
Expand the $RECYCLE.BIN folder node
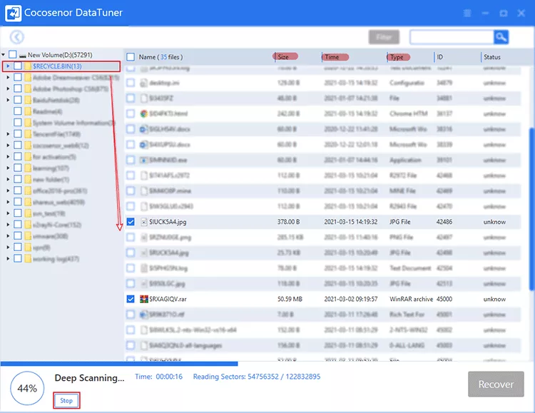pos(8,66)
